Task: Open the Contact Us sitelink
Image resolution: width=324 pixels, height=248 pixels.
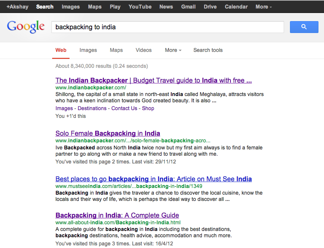Action: (124, 108)
